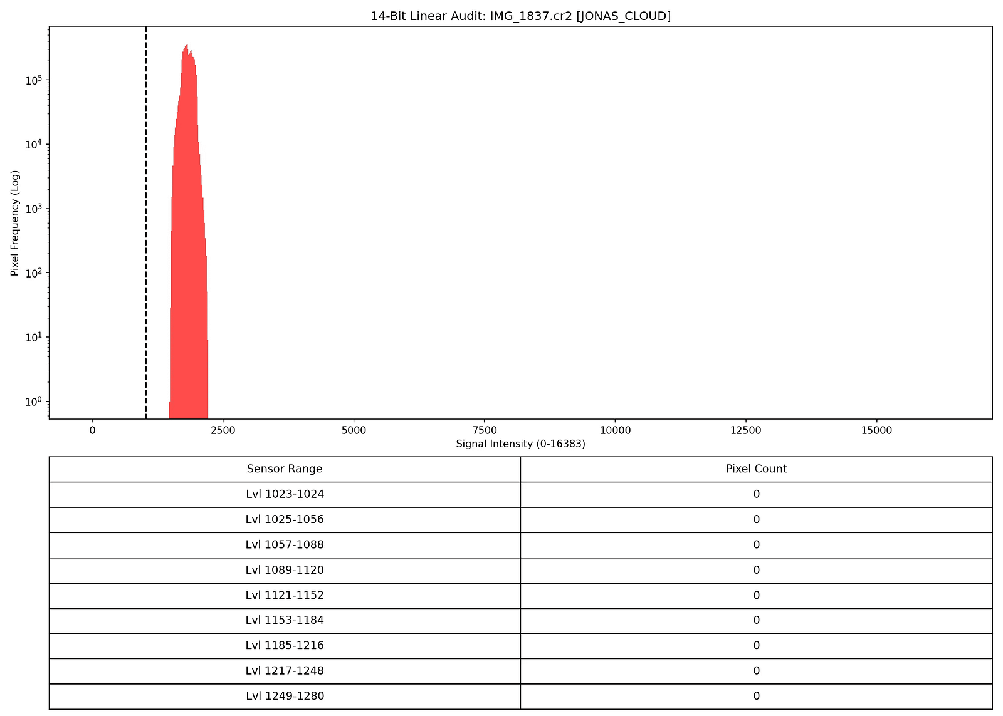This screenshot has width=1003, height=716.
Task: Select the 'Lvl 1185-1216' table row
Action: tap(285, 645)
